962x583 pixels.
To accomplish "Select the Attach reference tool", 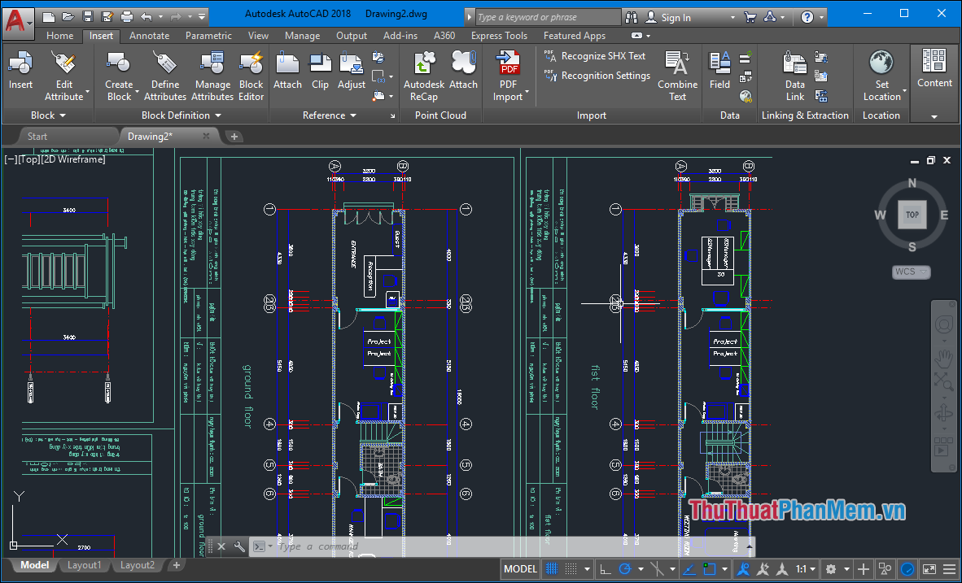I will [287, 73].
